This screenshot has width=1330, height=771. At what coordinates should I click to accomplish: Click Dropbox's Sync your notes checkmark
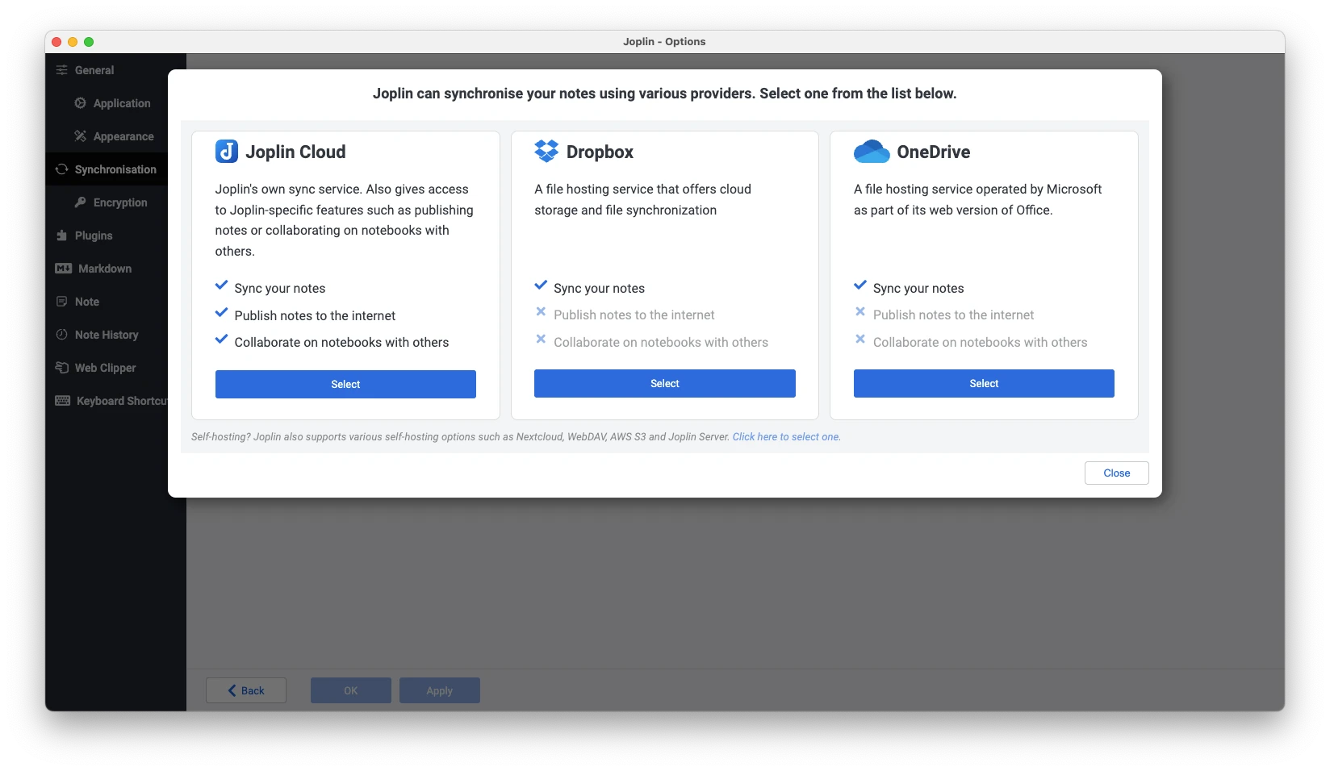[x=541, y=285]
